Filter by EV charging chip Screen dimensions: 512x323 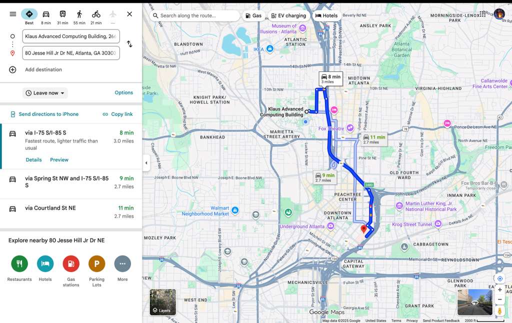tap(288, 15)
